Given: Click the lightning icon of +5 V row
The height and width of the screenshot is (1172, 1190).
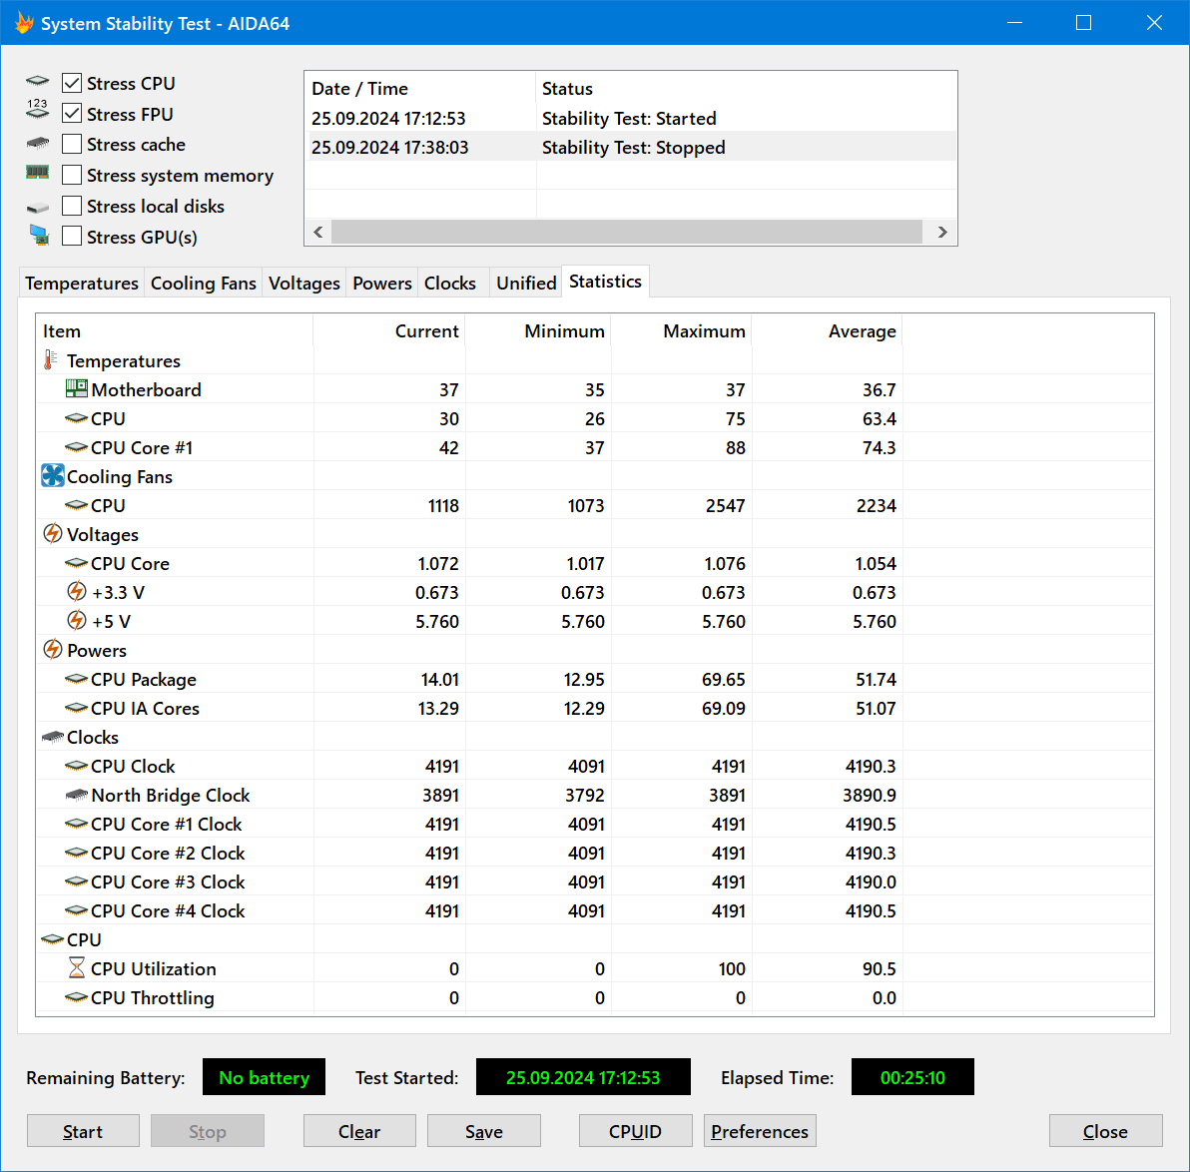Looking at the screenshot, I should coord(77,620).
